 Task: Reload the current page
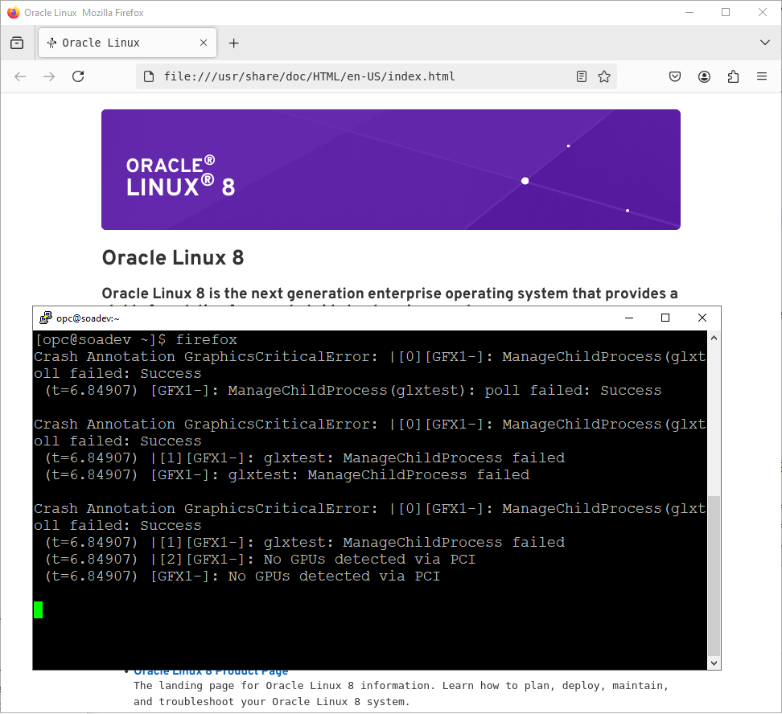[78, 76]
